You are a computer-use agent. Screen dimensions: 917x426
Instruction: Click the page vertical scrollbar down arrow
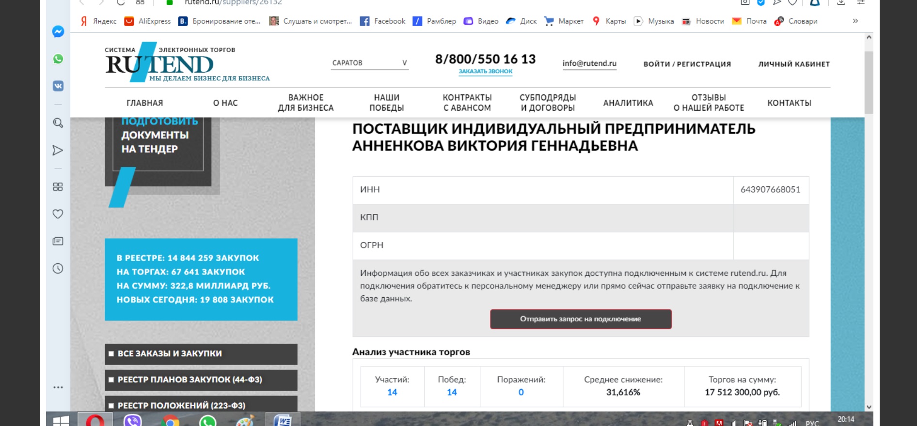click(x=869, y=407)
